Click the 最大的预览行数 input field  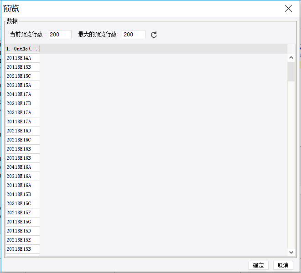(x=134, y=35)
